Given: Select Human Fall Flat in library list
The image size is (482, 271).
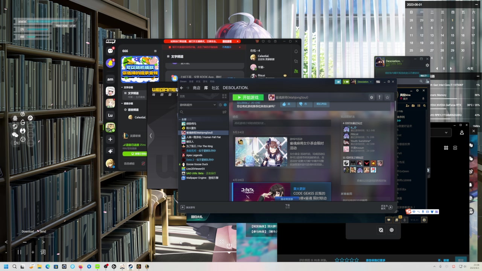Looking at the screenshot, I should 204,137.
